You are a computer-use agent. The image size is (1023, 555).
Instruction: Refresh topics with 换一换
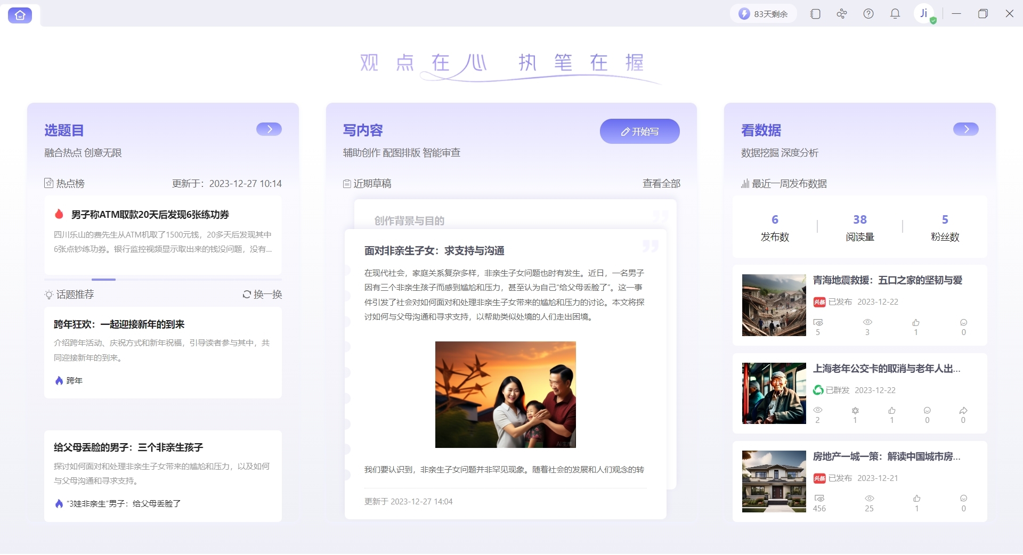point(262,295)
